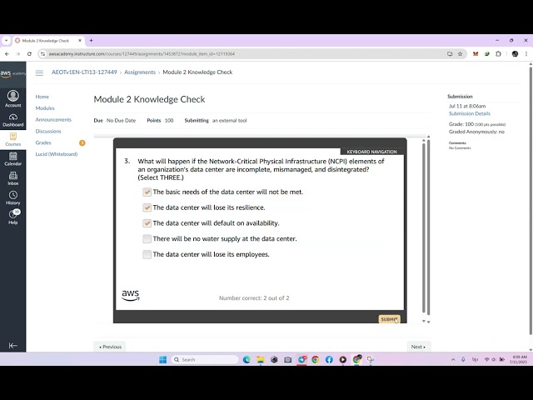
Task: Uncheck 'The basic needs of the data center' option
Action: 147,192
